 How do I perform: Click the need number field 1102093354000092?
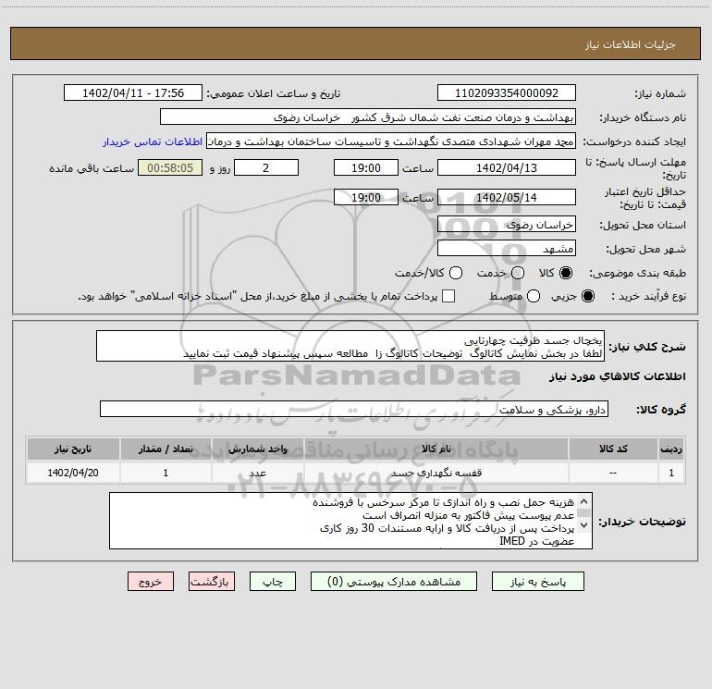tap(507, 92)
